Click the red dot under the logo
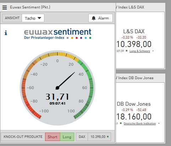Viewport: 171px width, 146px height. click(x=77, y=38)
